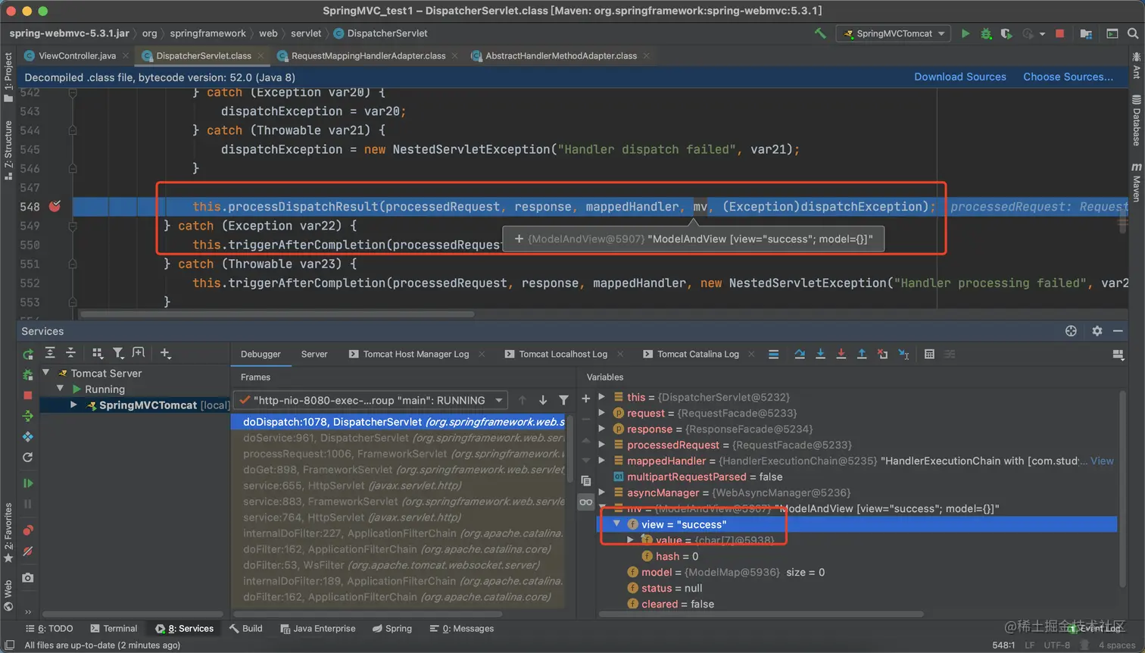Start debugging with the green bug icon
The image size is (1145, 653).
986,33
